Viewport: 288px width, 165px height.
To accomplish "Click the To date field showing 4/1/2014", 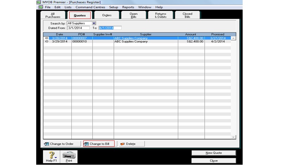I will 110,28.
